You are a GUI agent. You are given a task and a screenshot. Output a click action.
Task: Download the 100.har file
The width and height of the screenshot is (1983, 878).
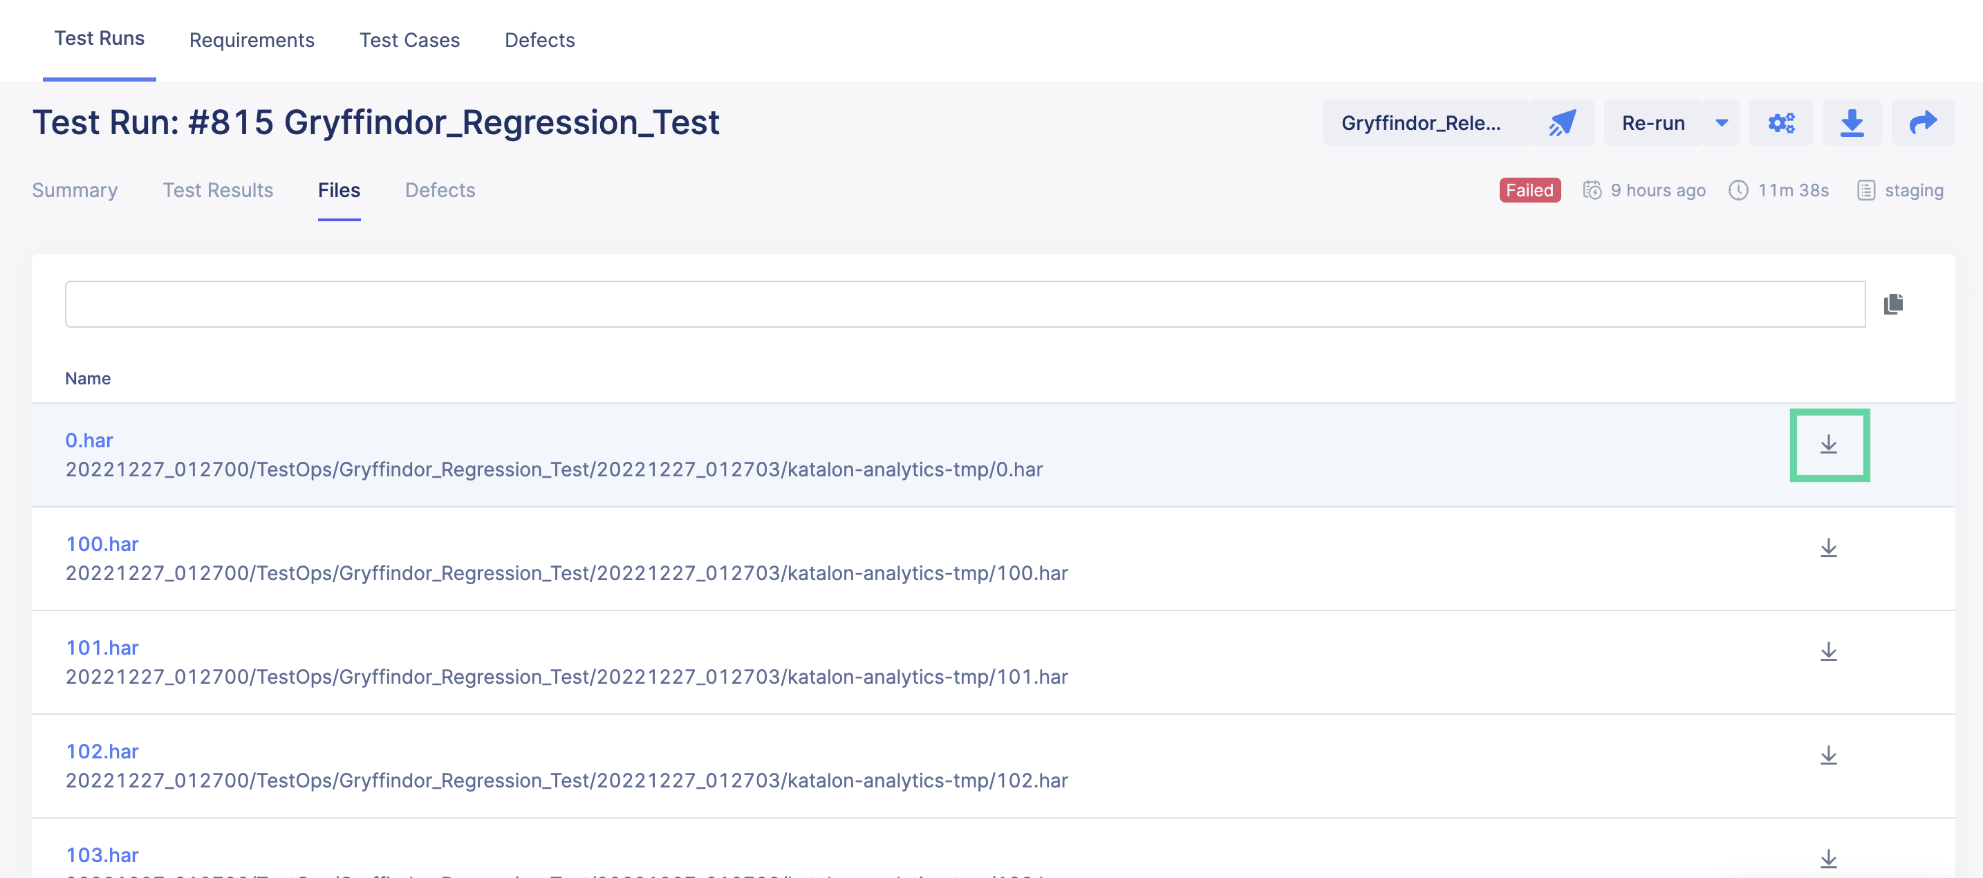point(1829,548)
